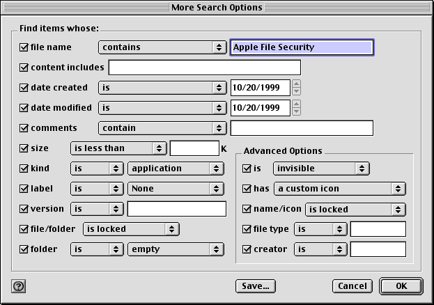
Task: Uncheck the date created checkbox
Action: tap(24, 88)
